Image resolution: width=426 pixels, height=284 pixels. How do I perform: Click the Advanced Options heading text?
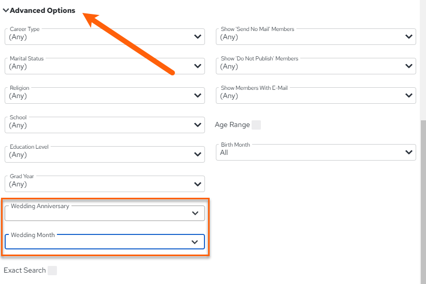click(42, 10)
